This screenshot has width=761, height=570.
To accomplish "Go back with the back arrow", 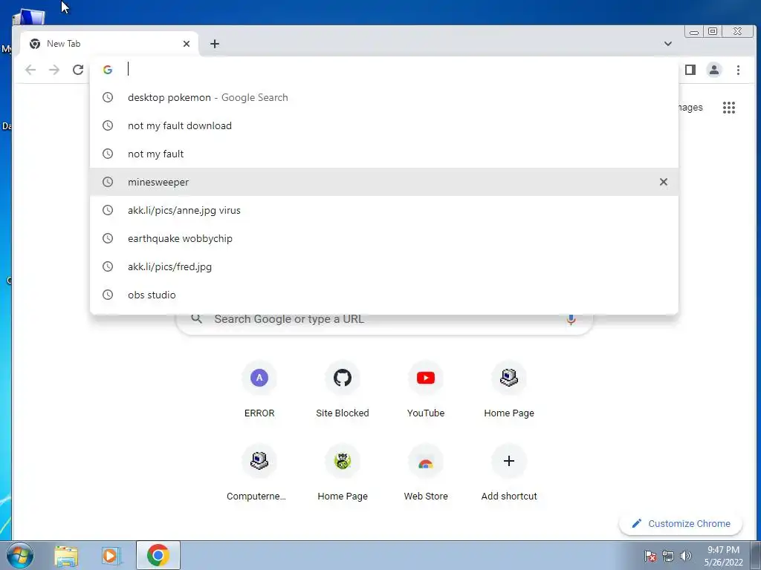I will (30, 70).
